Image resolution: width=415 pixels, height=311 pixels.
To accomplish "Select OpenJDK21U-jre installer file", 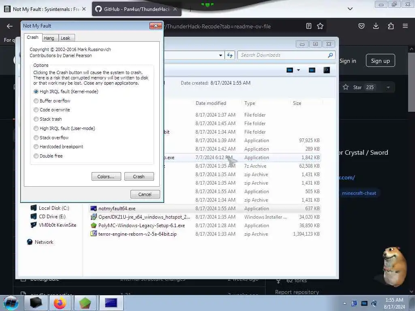I will [205, 217].
